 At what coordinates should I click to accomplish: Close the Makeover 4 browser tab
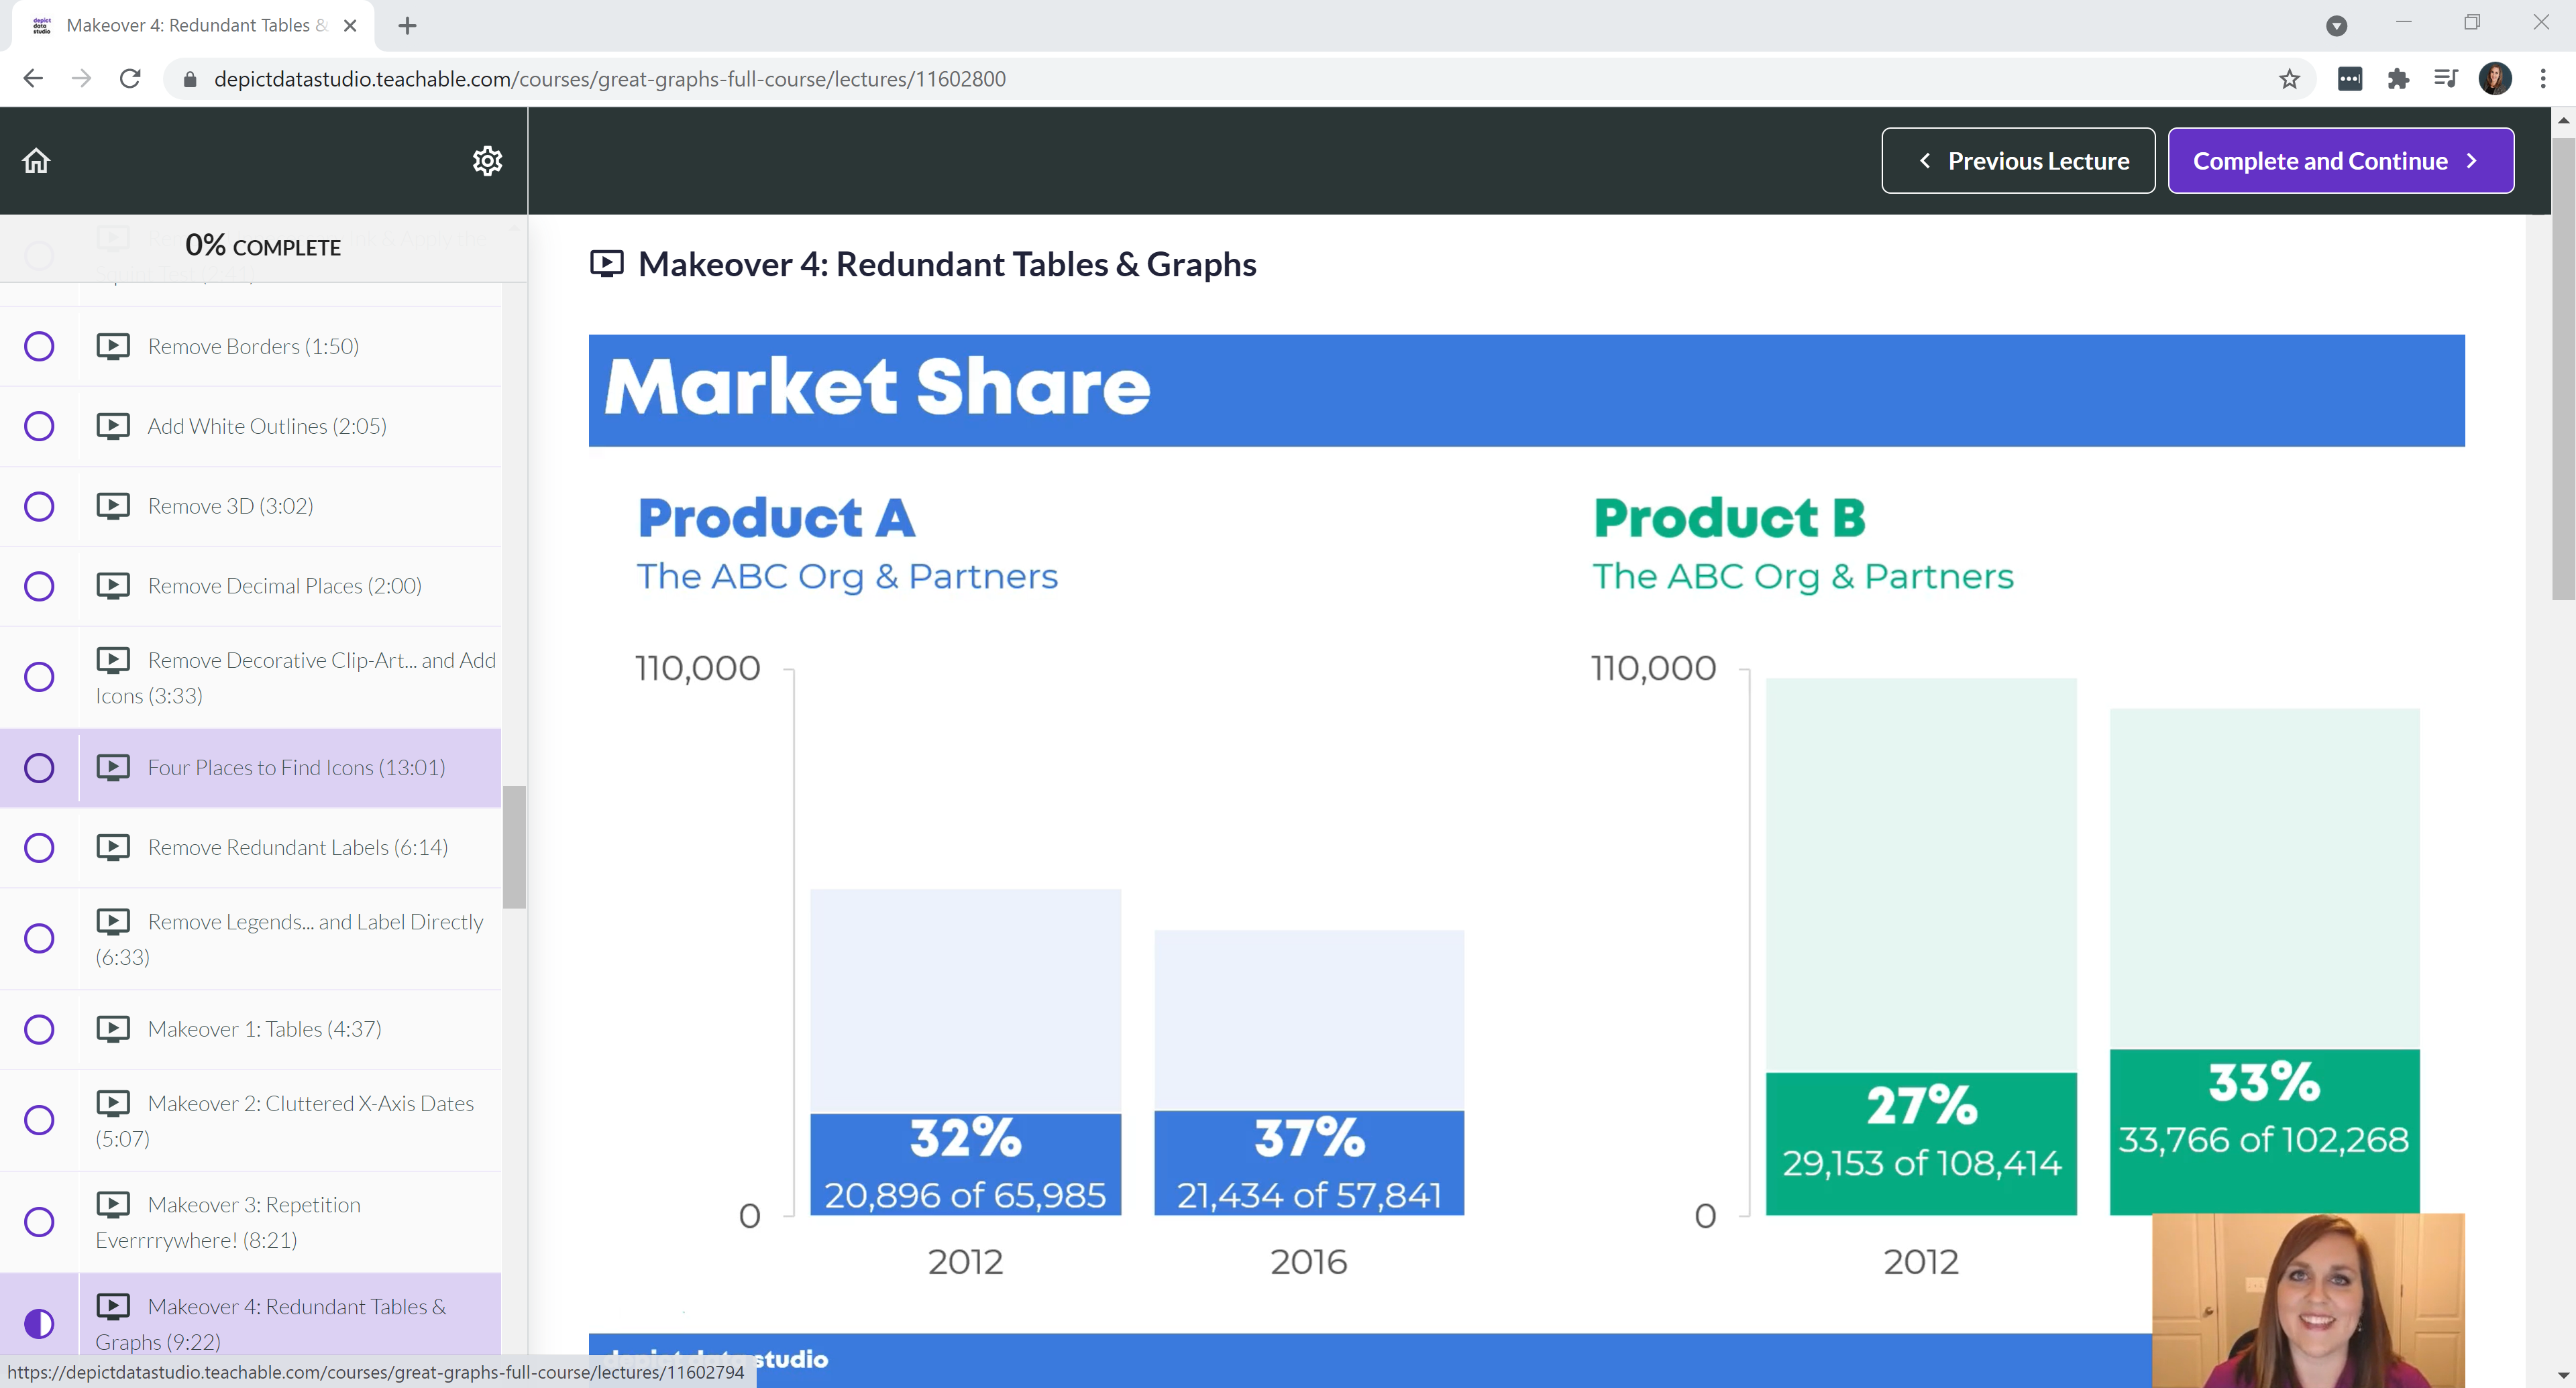(x=350, y=26)
